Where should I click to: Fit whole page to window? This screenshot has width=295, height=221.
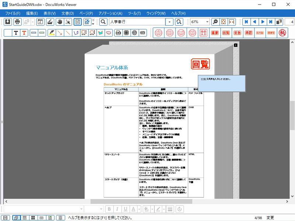click(x=223, y=22)
